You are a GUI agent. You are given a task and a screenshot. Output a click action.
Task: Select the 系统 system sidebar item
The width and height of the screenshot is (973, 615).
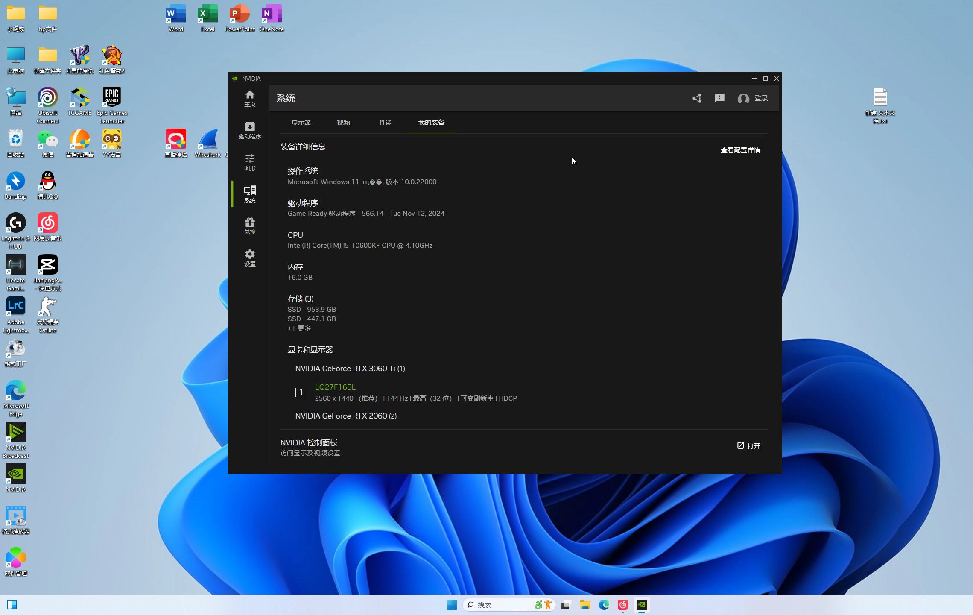click(250, 194)
